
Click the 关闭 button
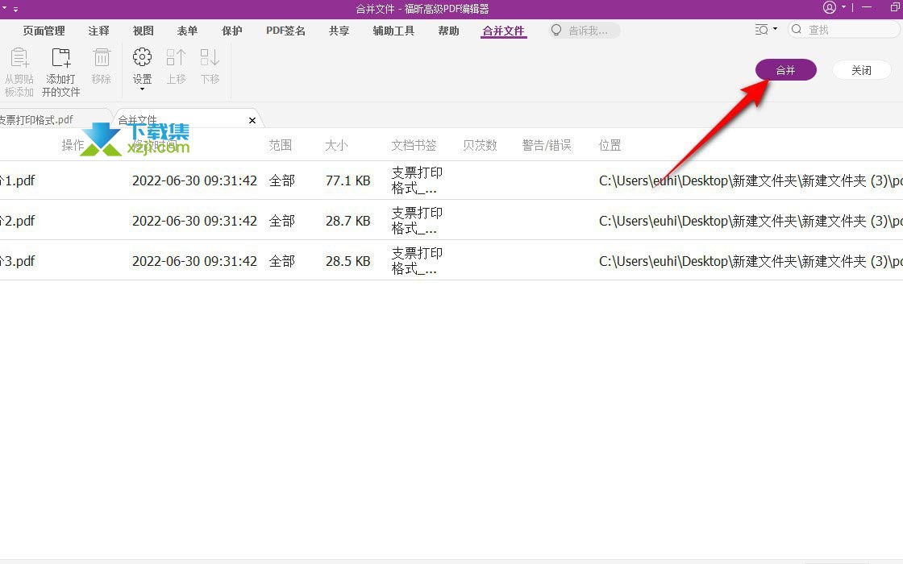[x=862, y=69]
